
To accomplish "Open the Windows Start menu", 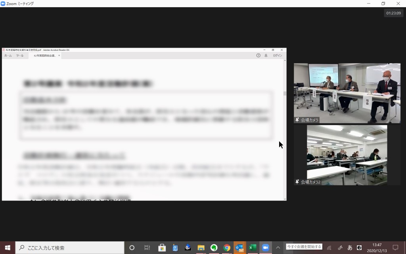I will 8,248.
